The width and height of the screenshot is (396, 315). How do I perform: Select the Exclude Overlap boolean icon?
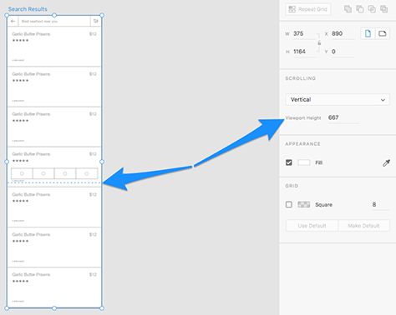click(384, 9)
